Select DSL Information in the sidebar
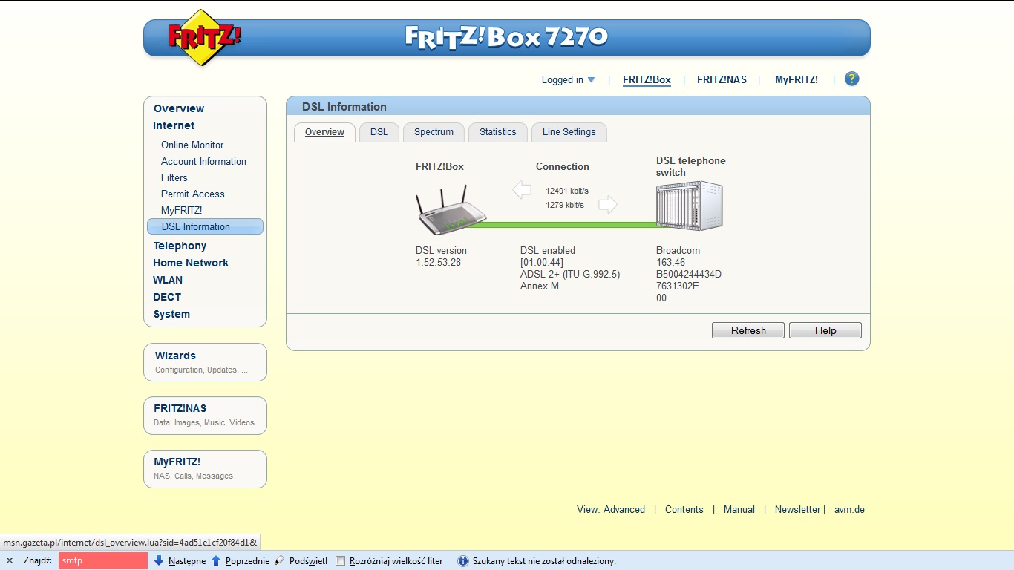 pyautogui.click(x=206, y=226)
